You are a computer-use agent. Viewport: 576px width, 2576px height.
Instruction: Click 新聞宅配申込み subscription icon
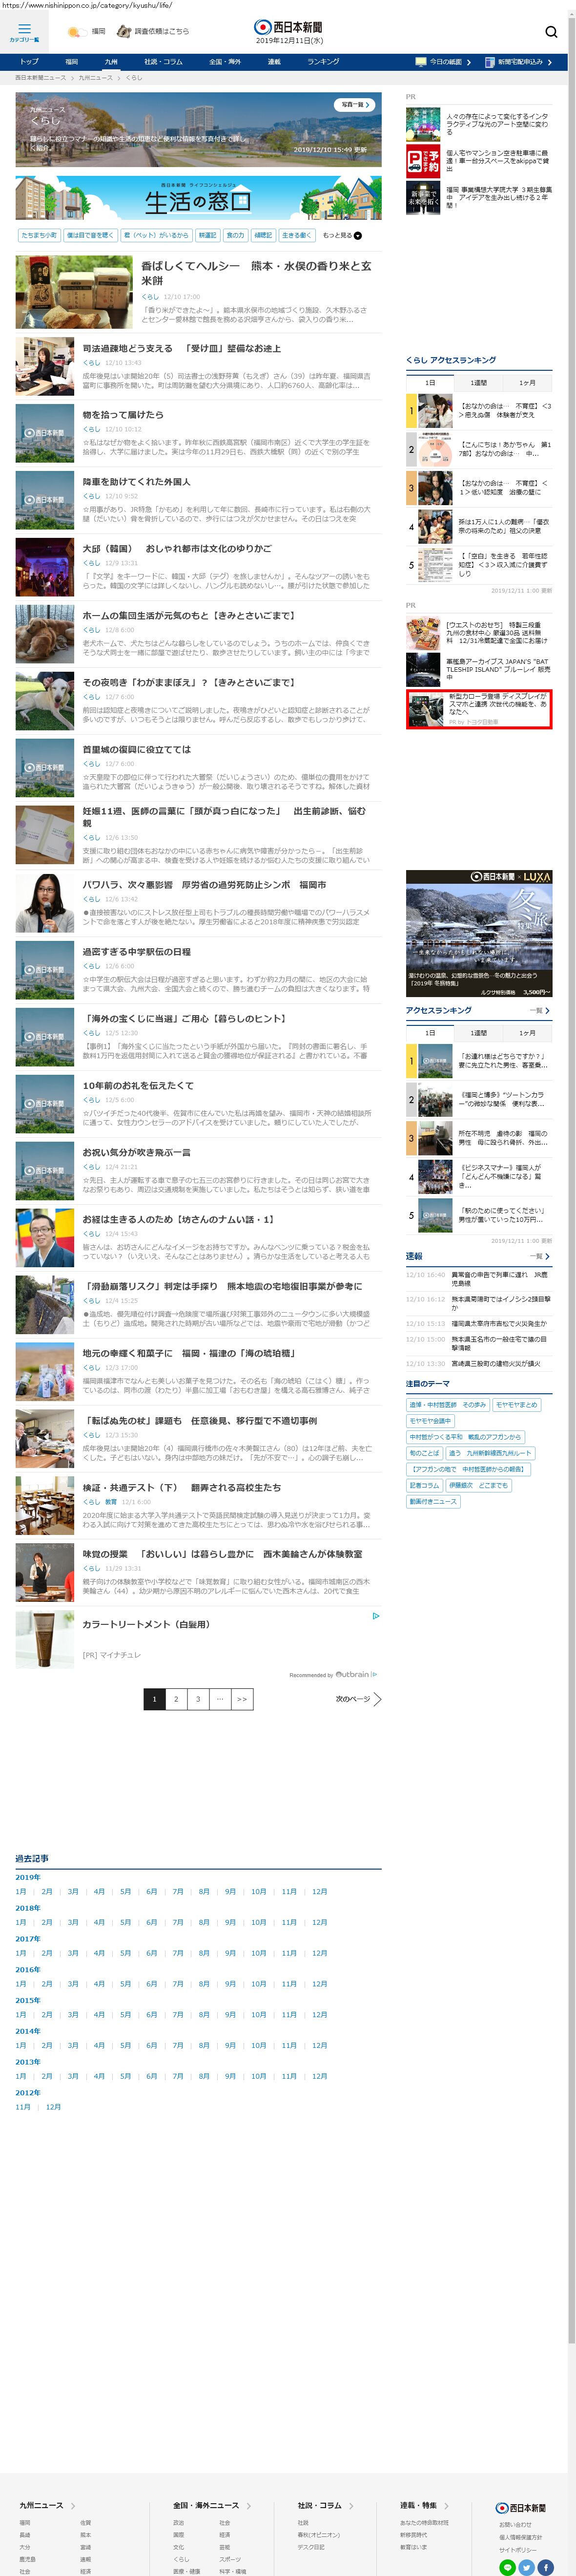pos(490,62)
